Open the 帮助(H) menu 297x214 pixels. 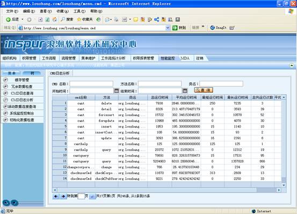[x=96, y=11]
